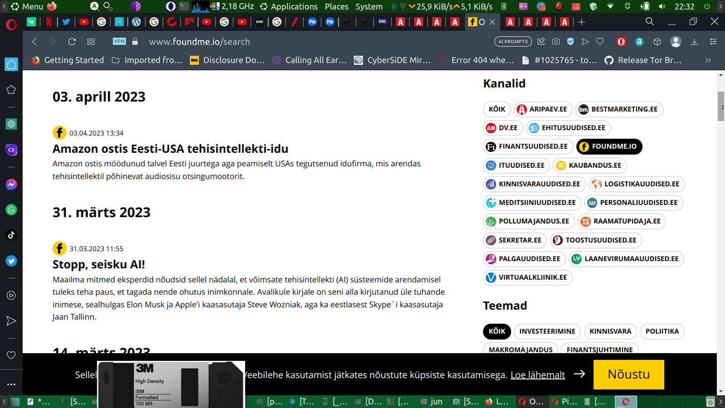Open the profile account avatar
The width and height of the screenshot is (725, 408).
click(x=676, y=42)
